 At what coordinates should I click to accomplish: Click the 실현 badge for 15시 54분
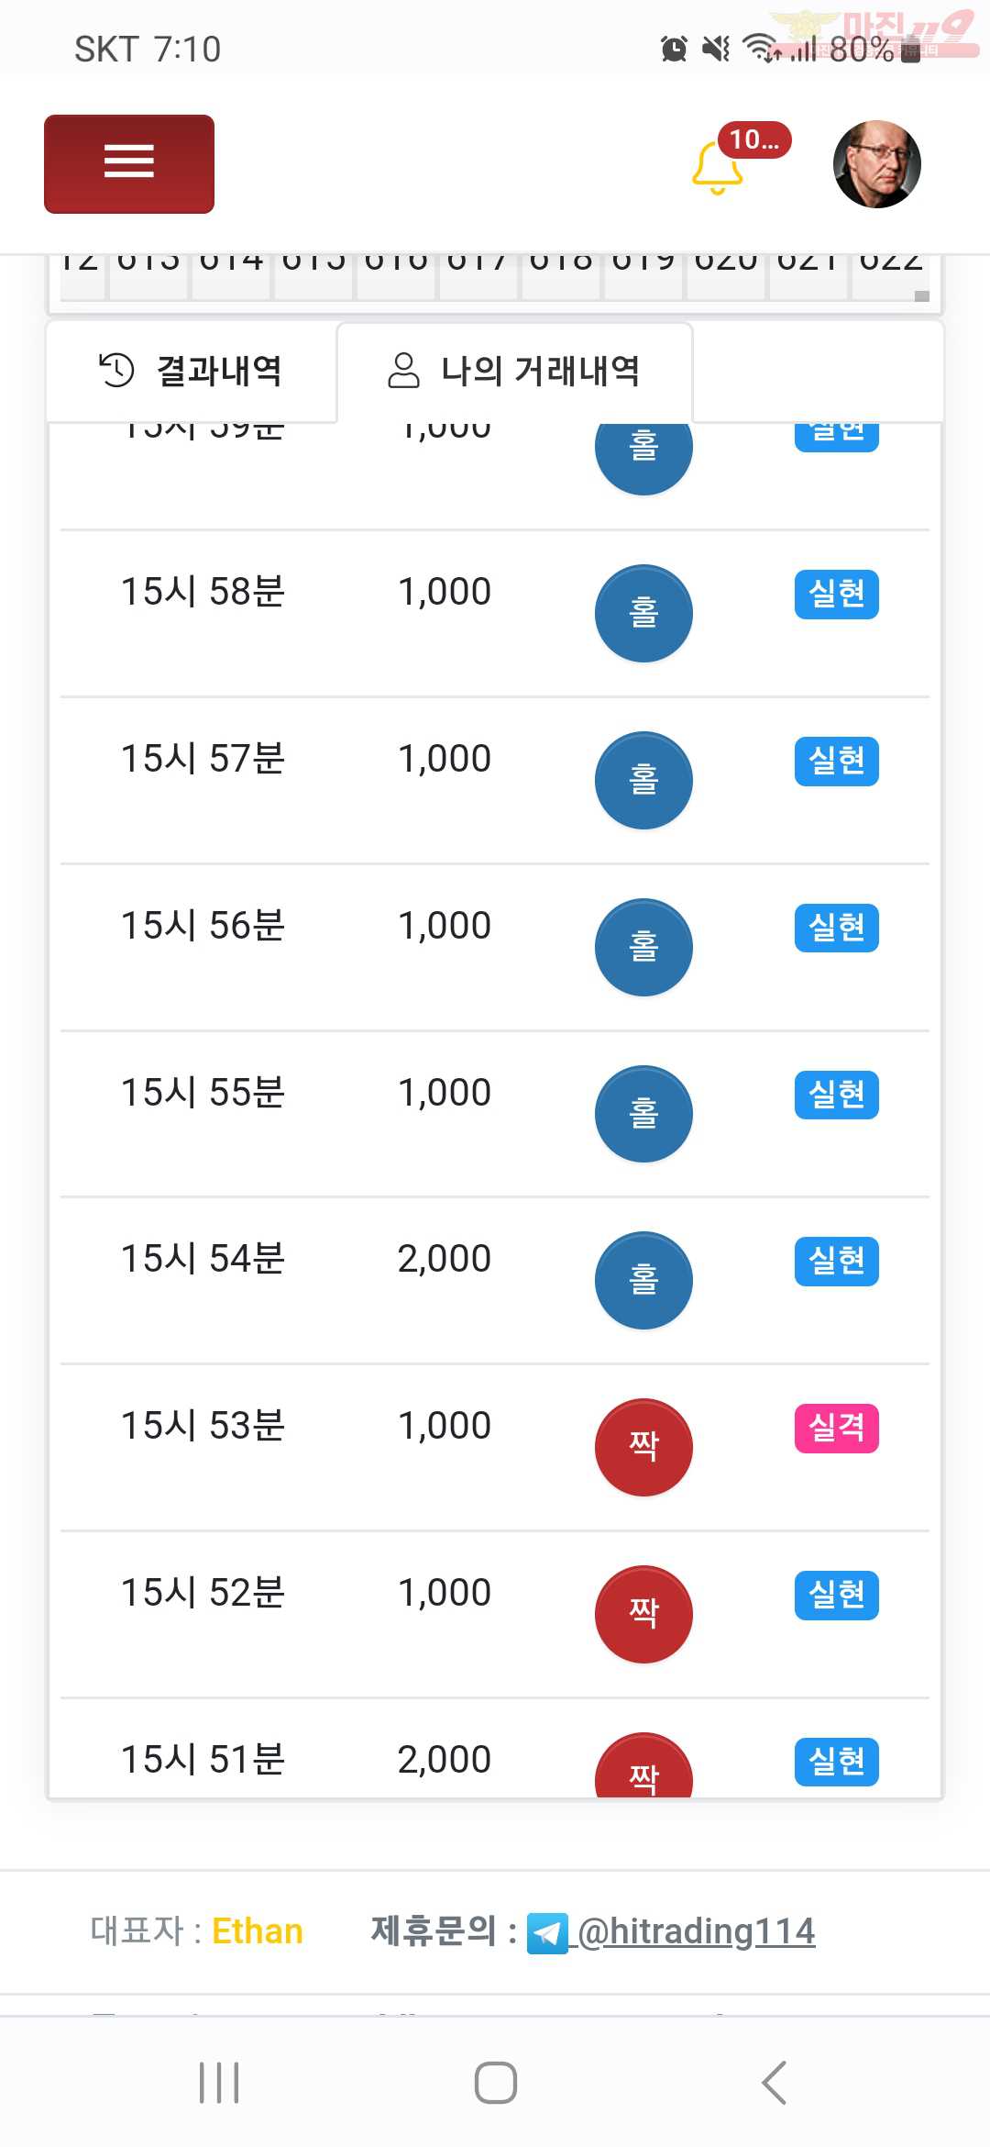pos(837,1261)
